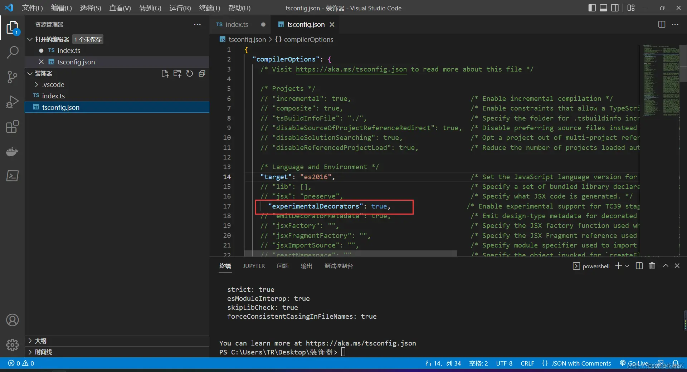The image size is (687, 372).
Task: Open the Extensions view
Action: (13, 127)
